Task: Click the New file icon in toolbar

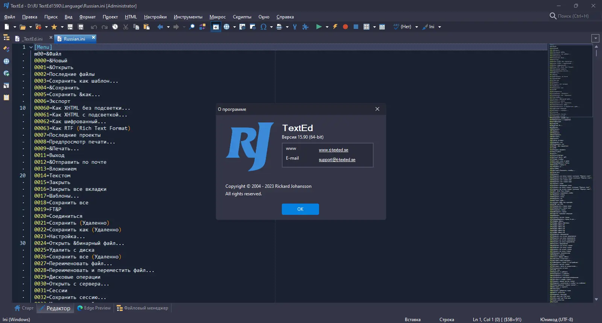Action: pos(7,27)
